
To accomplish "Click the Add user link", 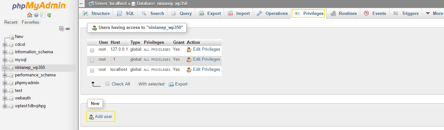I will coord(104,116).
